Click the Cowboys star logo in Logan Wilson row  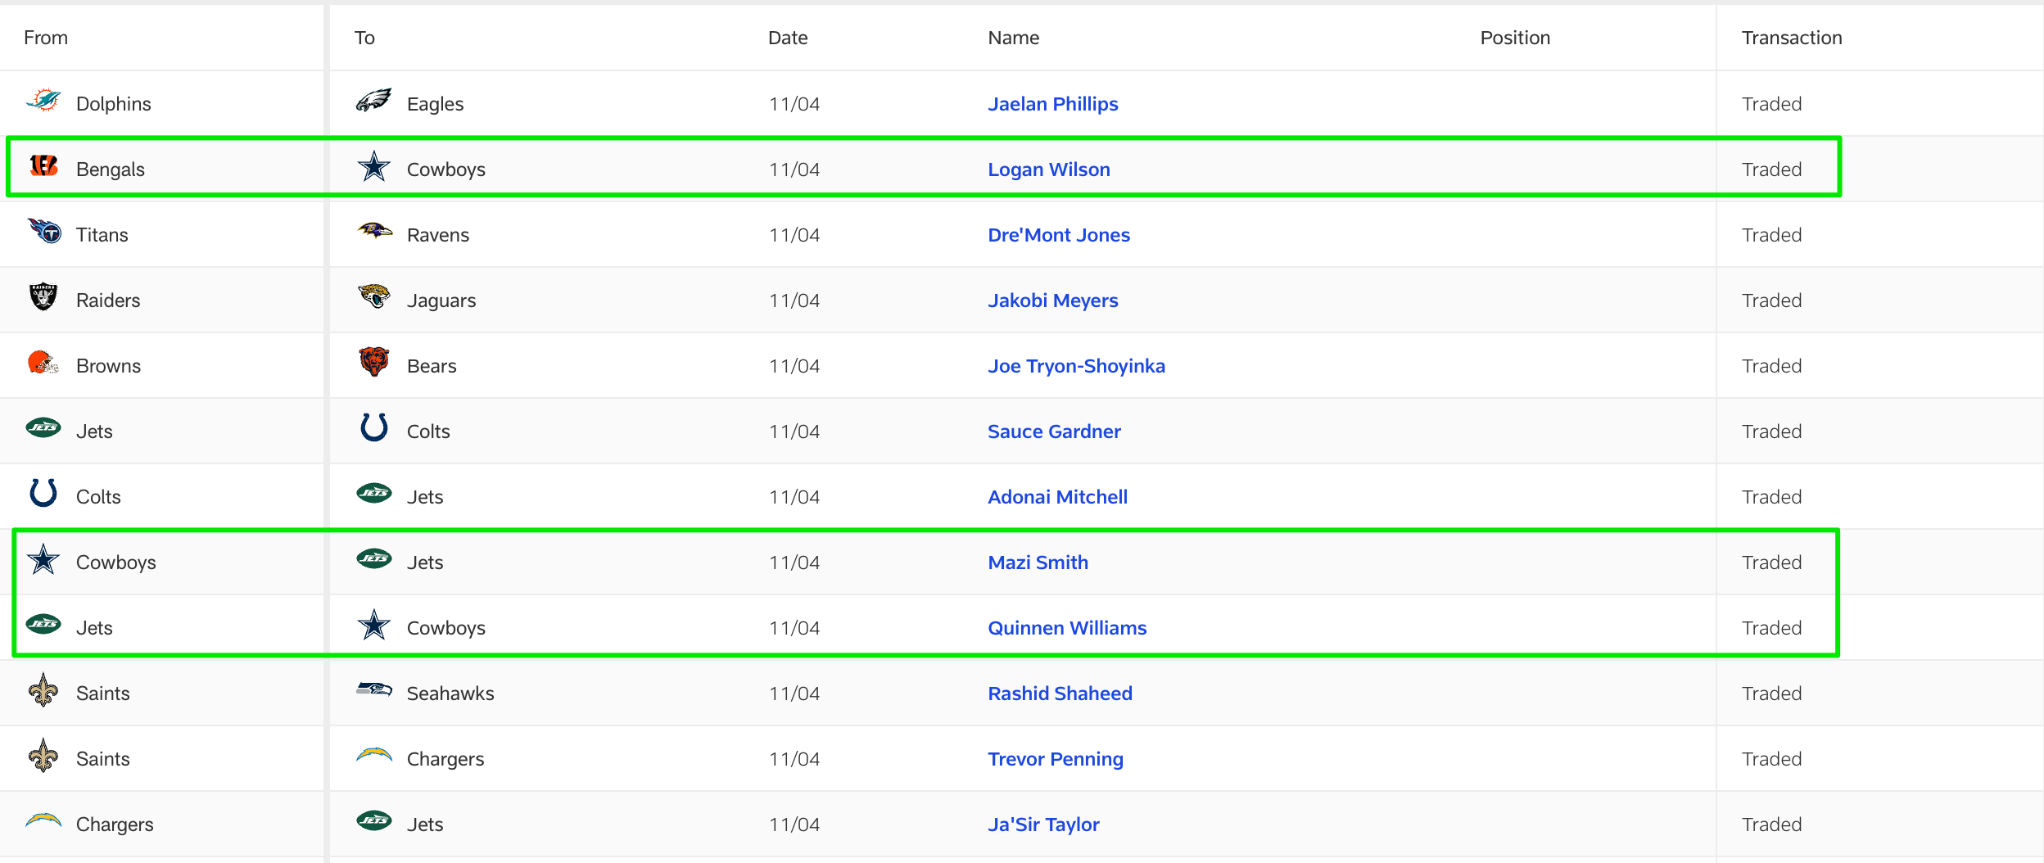coord(374,166)
